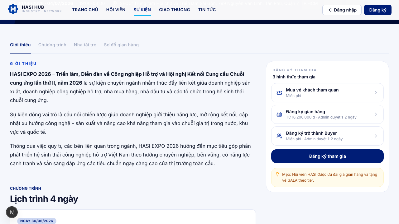The width and height of the screenshot is (399, 224).
Task: Expand the Mua vé khách tham quan chevron
Action: 376,93
